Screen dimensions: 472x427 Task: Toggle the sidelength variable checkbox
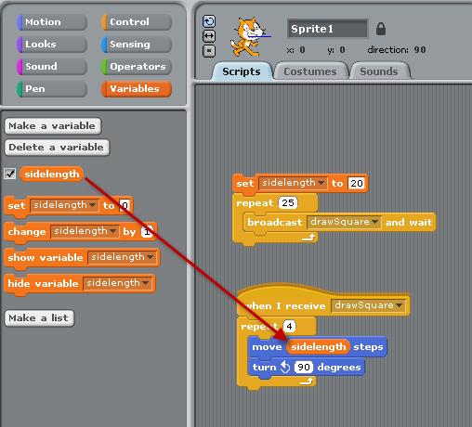[x=10, y=174]
